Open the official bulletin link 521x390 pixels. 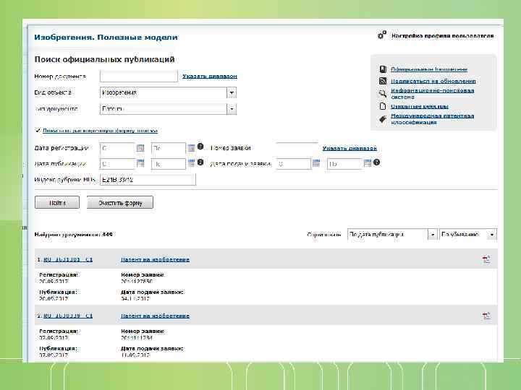[429, 69]
